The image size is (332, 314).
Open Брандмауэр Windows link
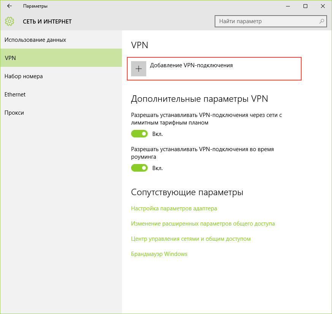tap(159, 254)
